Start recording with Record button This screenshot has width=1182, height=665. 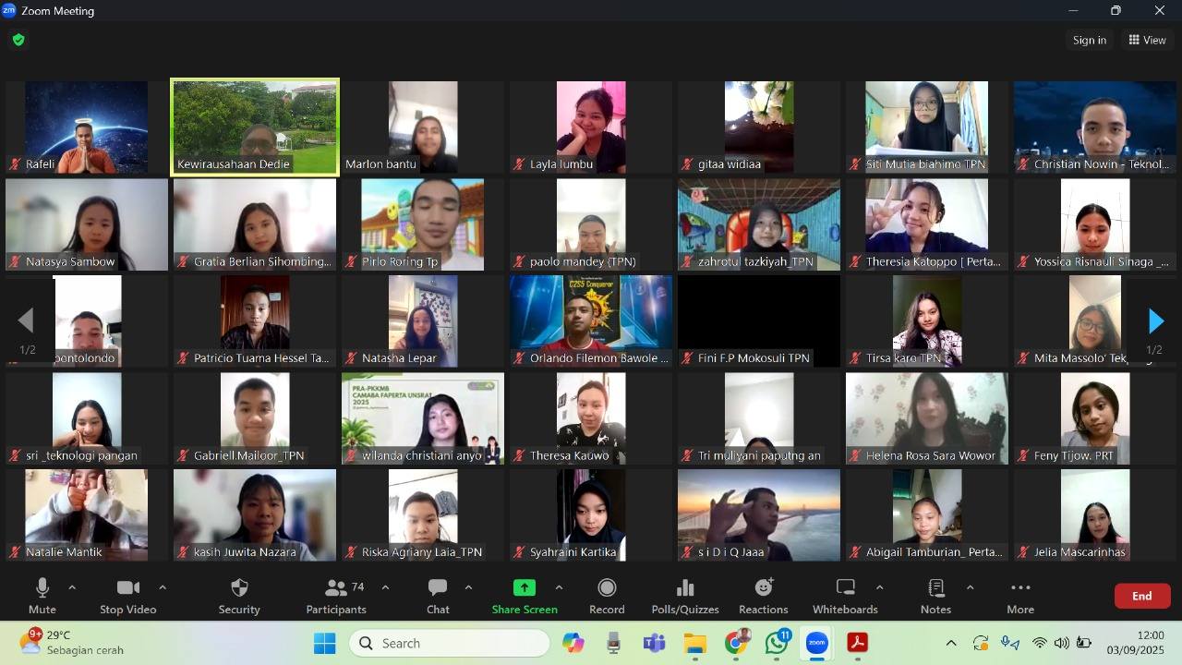click(607, 596)
